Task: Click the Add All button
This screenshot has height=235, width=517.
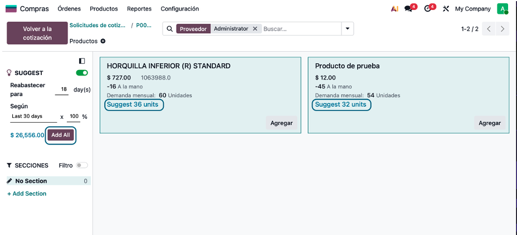Action: 60,135
